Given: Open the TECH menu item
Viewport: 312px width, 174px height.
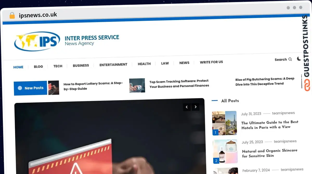Looking at the screenshot, I should pyautogui.click(x=58, y=66).
